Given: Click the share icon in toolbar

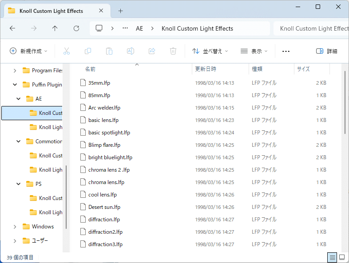Looking at the screenshot, I should tap(152, 51).
